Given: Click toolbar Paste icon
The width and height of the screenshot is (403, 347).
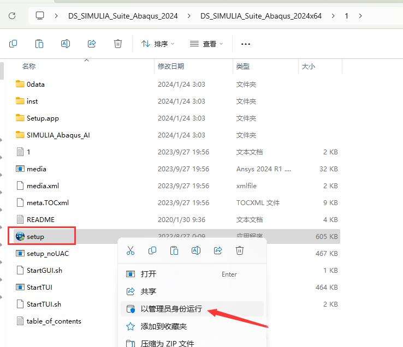Looking at the screenshot, I should 39,44.
